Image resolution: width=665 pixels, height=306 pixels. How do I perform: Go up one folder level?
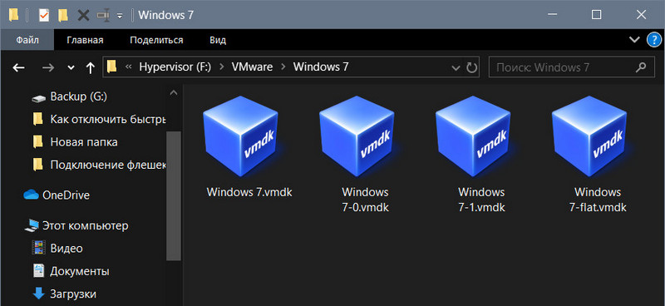pos(90,67)
